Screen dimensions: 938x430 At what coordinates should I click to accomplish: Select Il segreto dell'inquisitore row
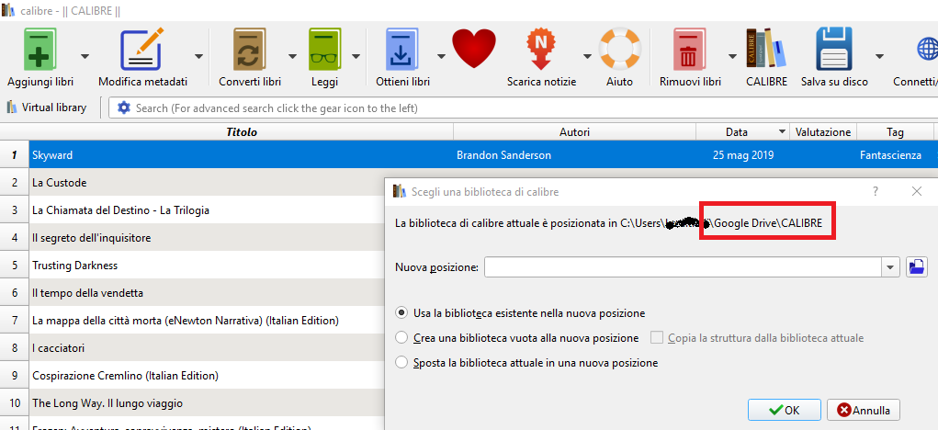(x=207, y=237)
